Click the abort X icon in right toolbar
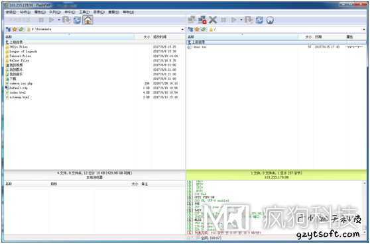Image resolution: width=370 pixels, height=244 pixels. click(213, 20)
